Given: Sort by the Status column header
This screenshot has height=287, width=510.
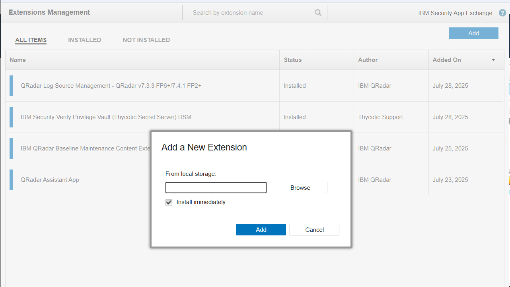Looking at the screenshot, I should click(x=293, y=60).
